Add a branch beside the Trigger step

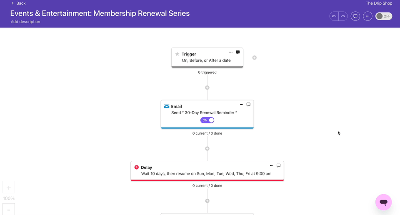point(255,57)
